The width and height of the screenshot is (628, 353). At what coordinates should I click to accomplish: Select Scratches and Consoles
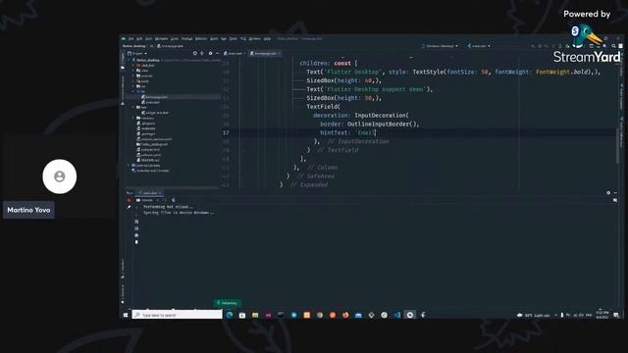click(x=150, y=171)
